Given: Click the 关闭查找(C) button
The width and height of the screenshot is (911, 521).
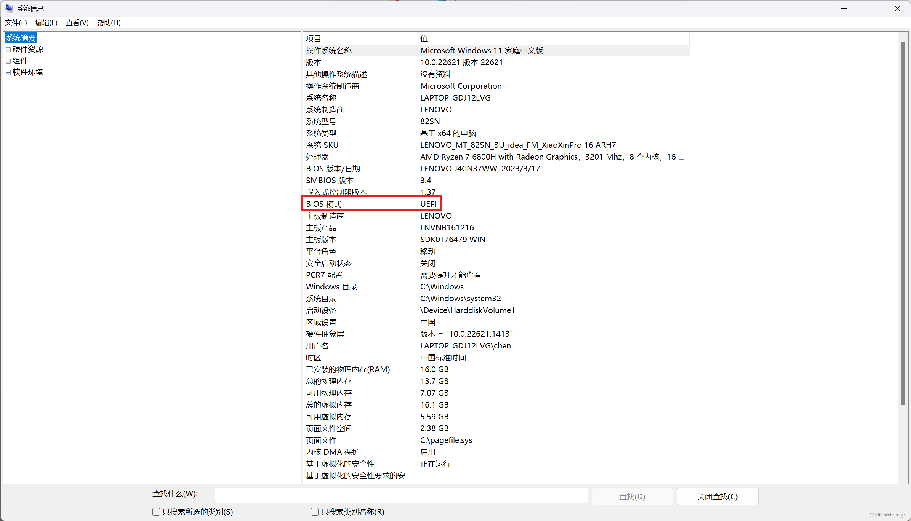Looking at the screenshot, I should point(717,497).
